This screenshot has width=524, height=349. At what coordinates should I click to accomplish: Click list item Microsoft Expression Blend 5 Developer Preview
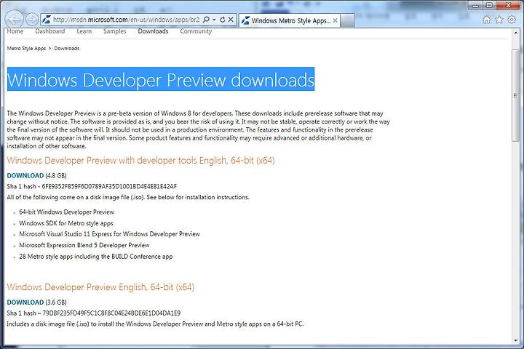click(x=84, y=245)
